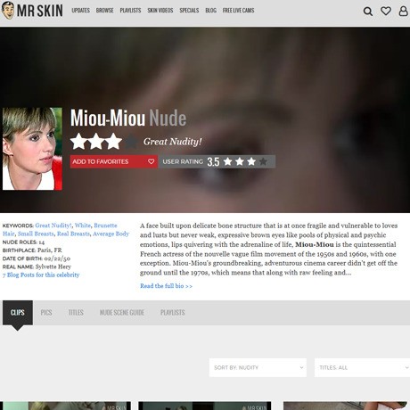Open Browse menu in the navigation

pyautogui.click(x=104, y=11)
